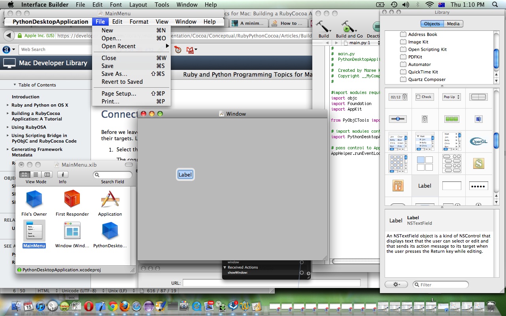Select the Application icon in MainMenu.xib
Image resolution: width=506 pixels, height=316 pixels.
(110, 199)
